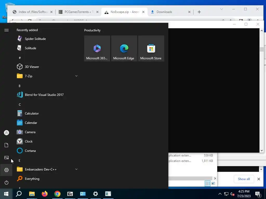The height and width of the screenshot is (199, 266).
Task: Jump to the C letter header
Action: tap(20, 104)
